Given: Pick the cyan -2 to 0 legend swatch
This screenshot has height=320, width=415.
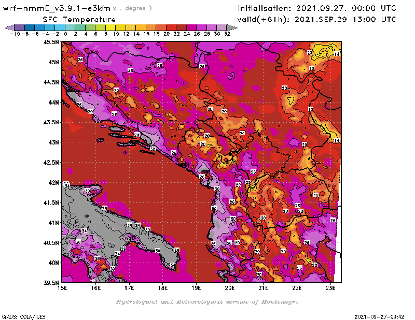Looking at the screenshot, I should (60, 27).
